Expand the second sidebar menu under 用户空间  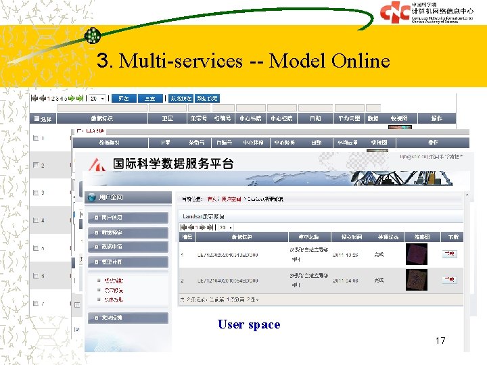[x=128, y=232]
